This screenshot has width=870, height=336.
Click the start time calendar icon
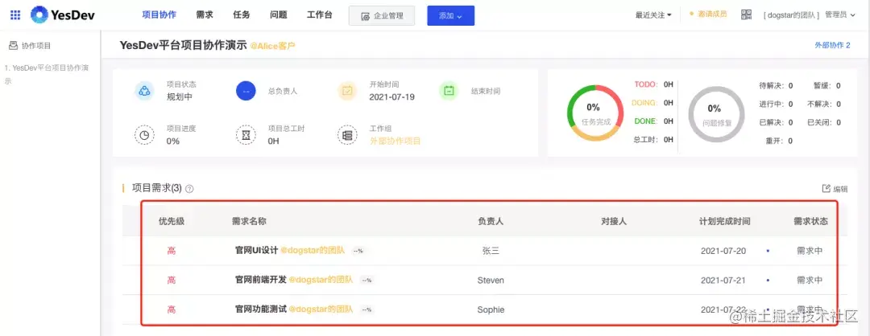coord(347,91)
